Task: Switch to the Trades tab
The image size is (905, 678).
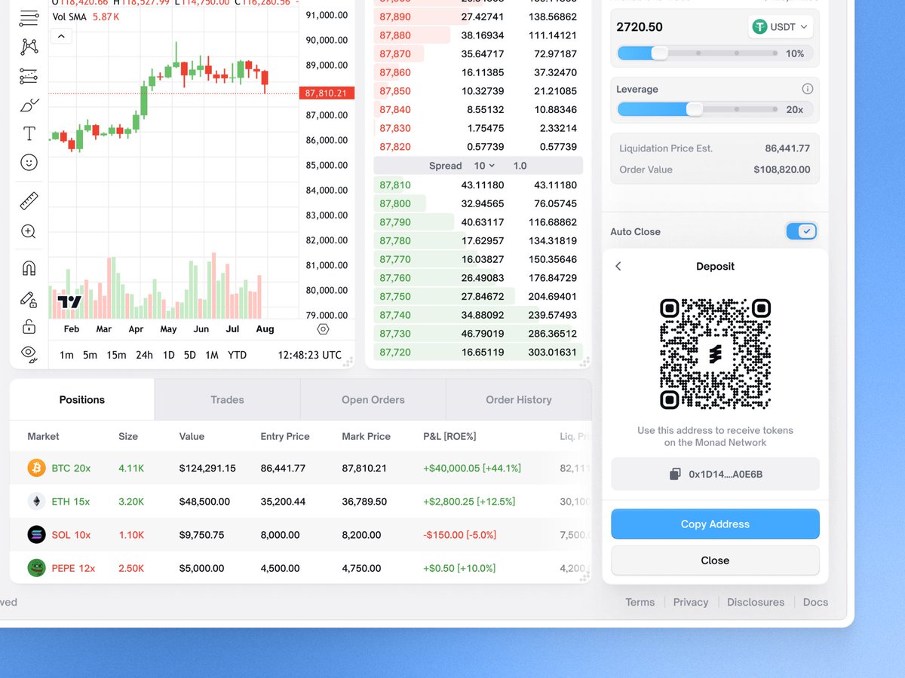Action: [x=228, y=400]
